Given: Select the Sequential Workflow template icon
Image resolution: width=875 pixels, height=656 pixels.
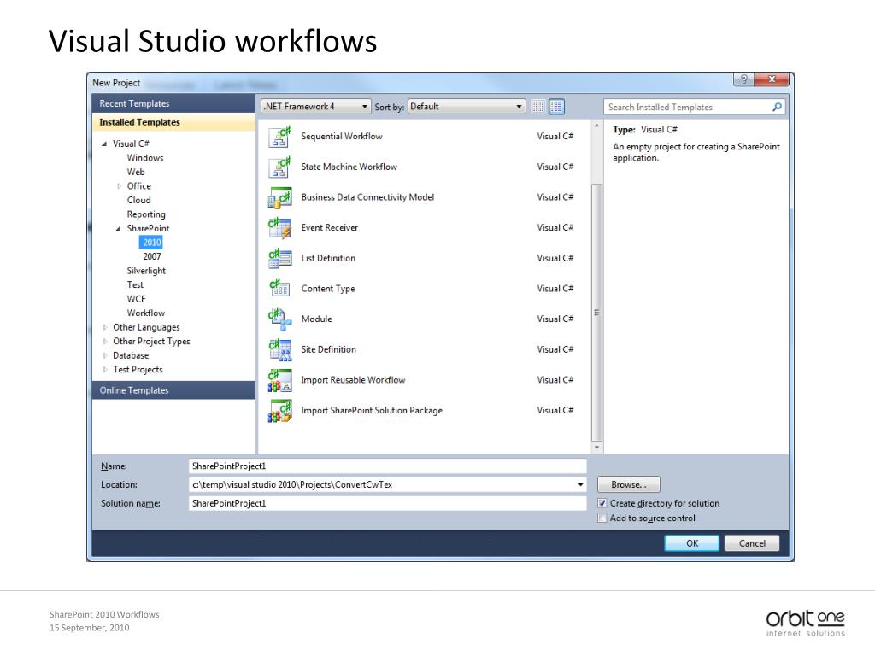Looking at the screenshot, I should (279, 137).
